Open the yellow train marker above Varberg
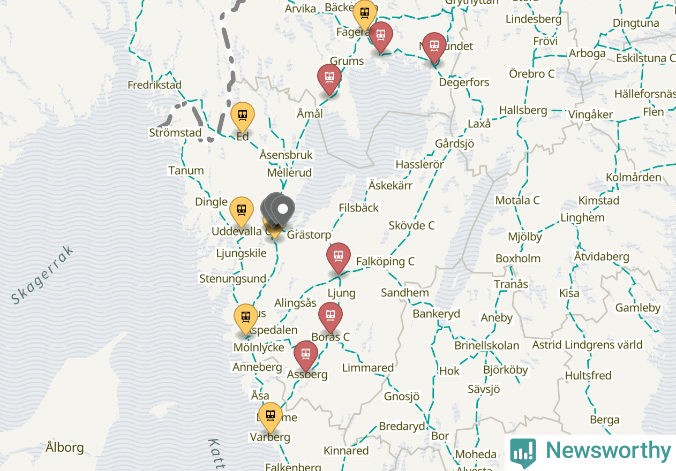The height and width of the screenshot is (471, 676). point(271,417)
